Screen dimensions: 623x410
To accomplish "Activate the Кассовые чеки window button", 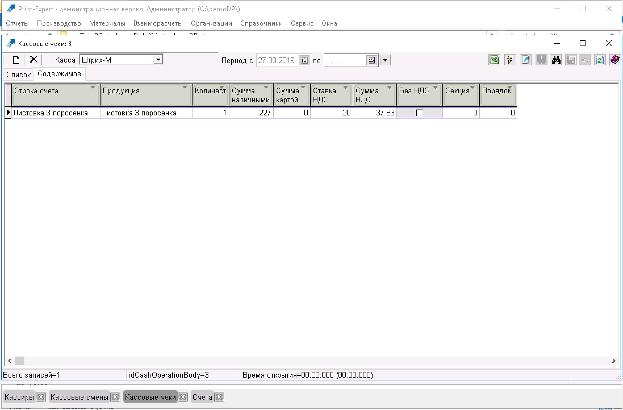I will (150, 397).
